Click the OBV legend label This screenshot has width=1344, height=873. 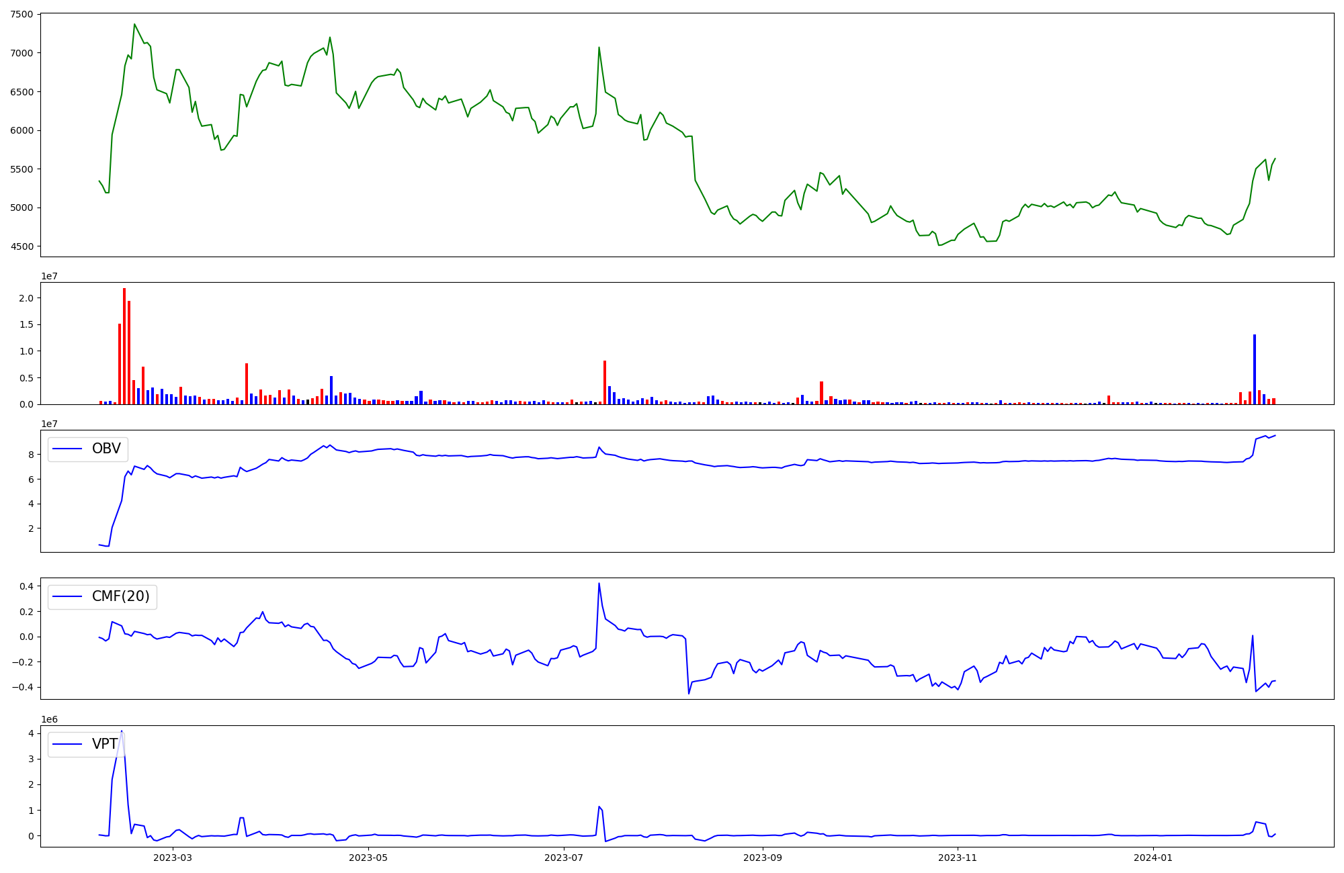coord(106,449)
